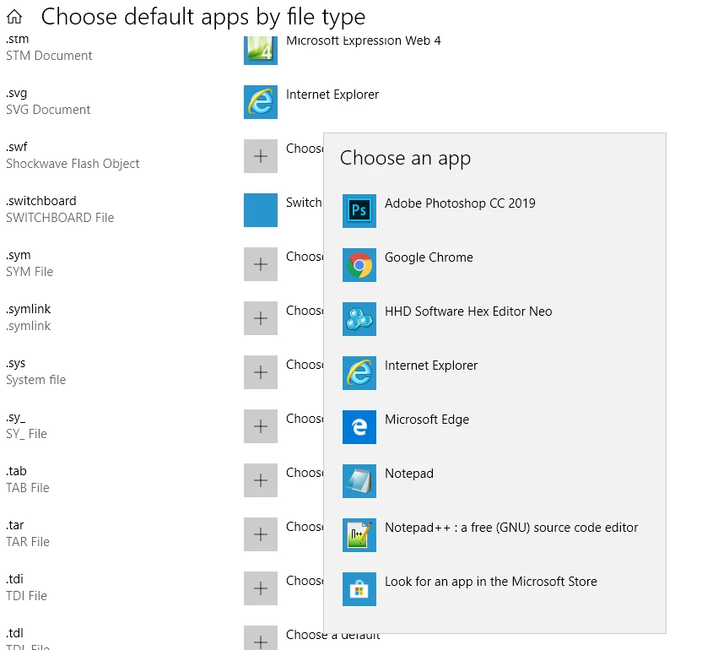The image size is (702, 650).
Task: Choose the Google Chrome icon
Action: click(359, 265)
